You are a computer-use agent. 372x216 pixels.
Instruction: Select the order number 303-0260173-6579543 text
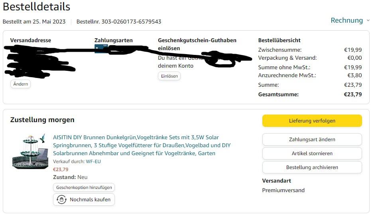coord(132,21)
